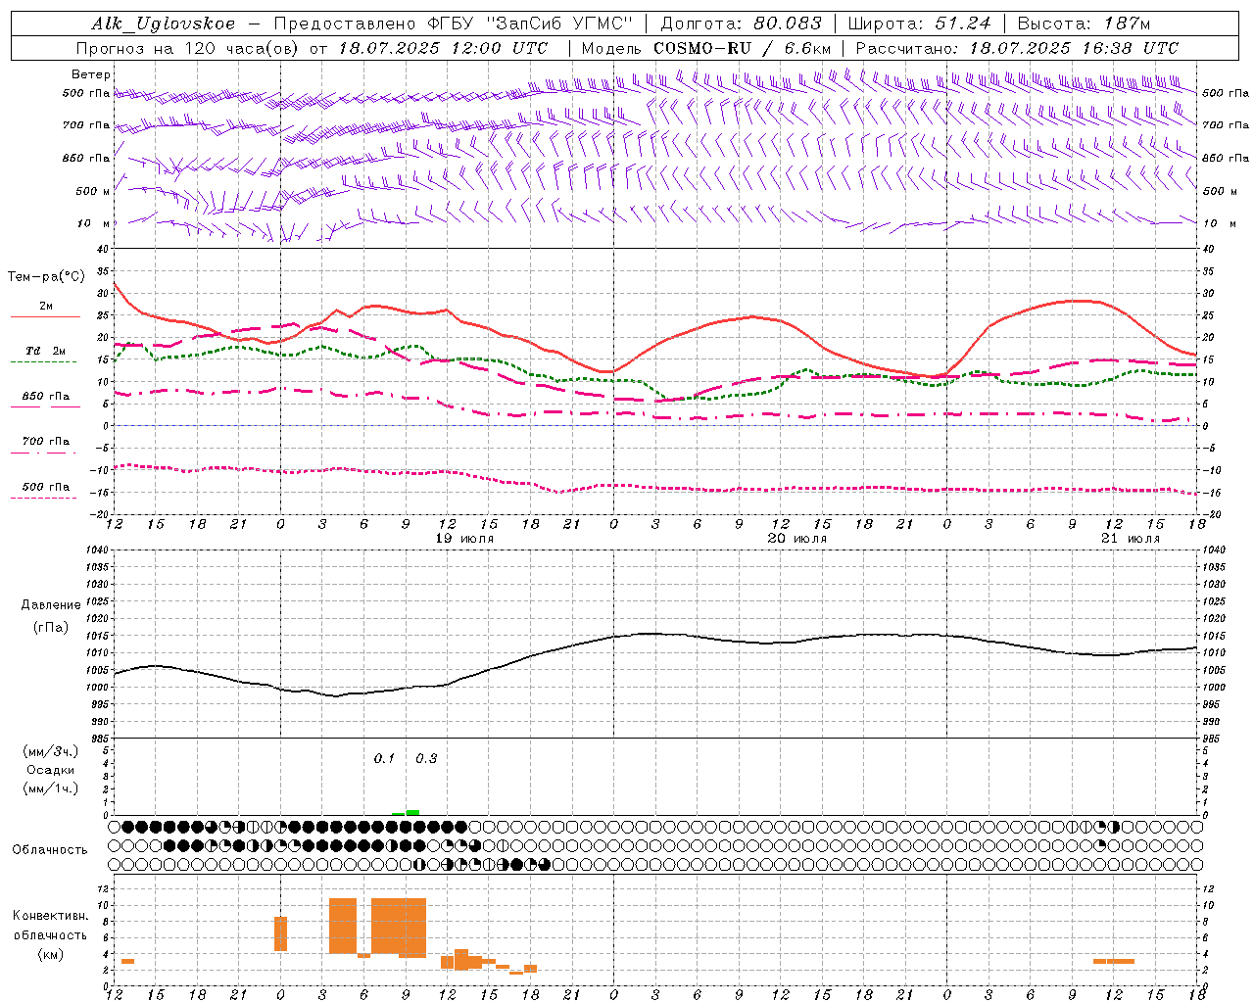Click the "(км)" unit of convective clouds
The width and height of the screenshot is (1254, 1003).
click(50, 954)
